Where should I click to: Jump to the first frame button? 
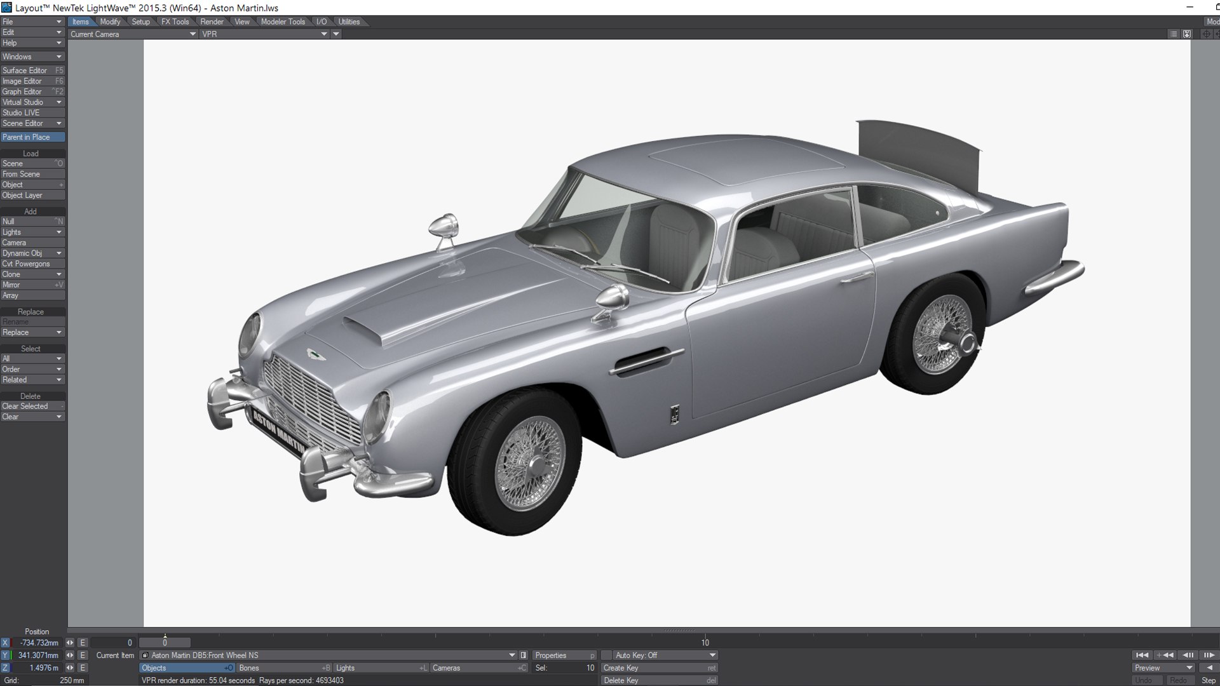(1142, 655)
